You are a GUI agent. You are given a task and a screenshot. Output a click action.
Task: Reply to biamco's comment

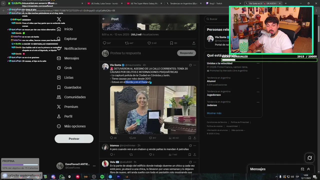tap(111, 154)
